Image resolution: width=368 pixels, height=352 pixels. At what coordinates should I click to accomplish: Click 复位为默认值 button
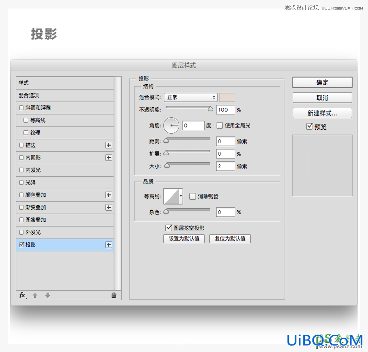click(x=230, y=238)
